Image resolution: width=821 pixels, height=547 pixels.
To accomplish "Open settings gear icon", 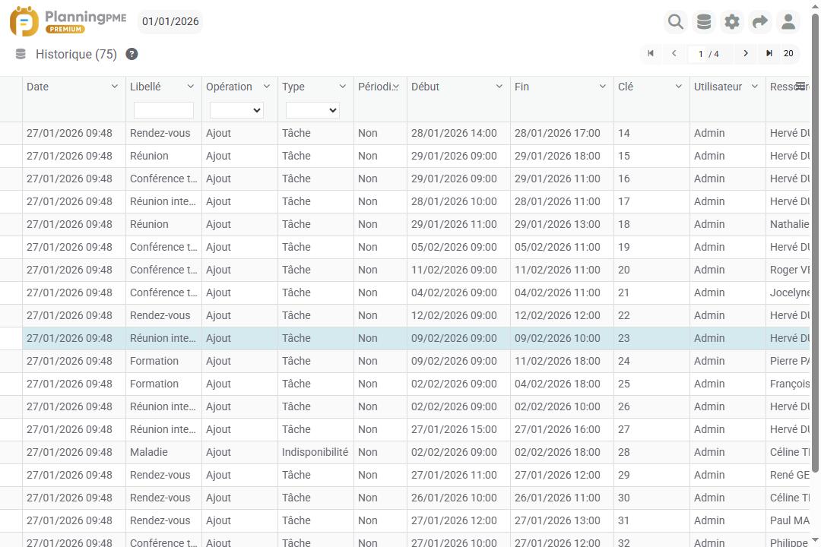I will 732,22.
